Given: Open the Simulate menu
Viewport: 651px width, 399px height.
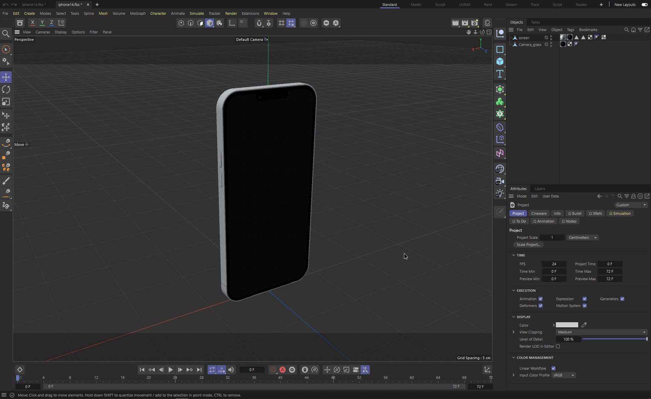Looking at the screenshot, I should tap(197, 13).
